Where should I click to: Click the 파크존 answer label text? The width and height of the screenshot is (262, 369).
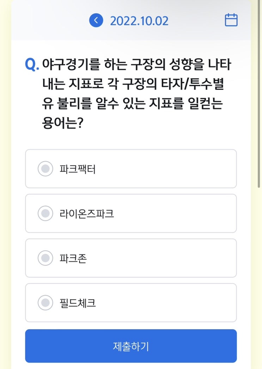coord(73,258)
